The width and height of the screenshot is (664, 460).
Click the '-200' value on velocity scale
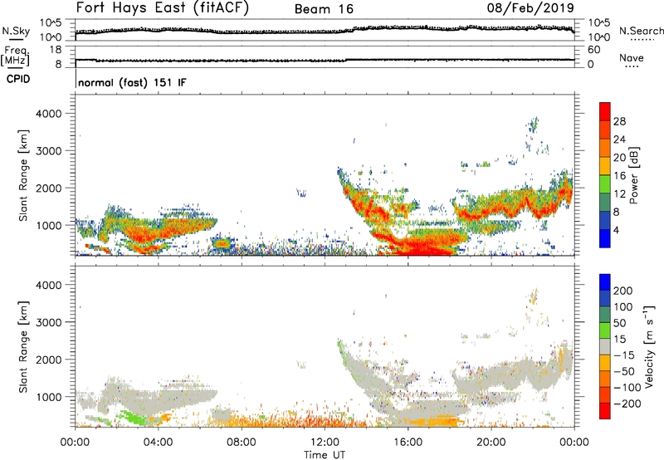[x=627, y=404]
